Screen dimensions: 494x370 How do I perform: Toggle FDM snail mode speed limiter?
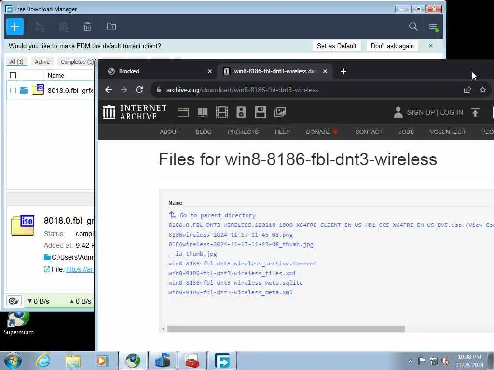[x=14, y=301]
